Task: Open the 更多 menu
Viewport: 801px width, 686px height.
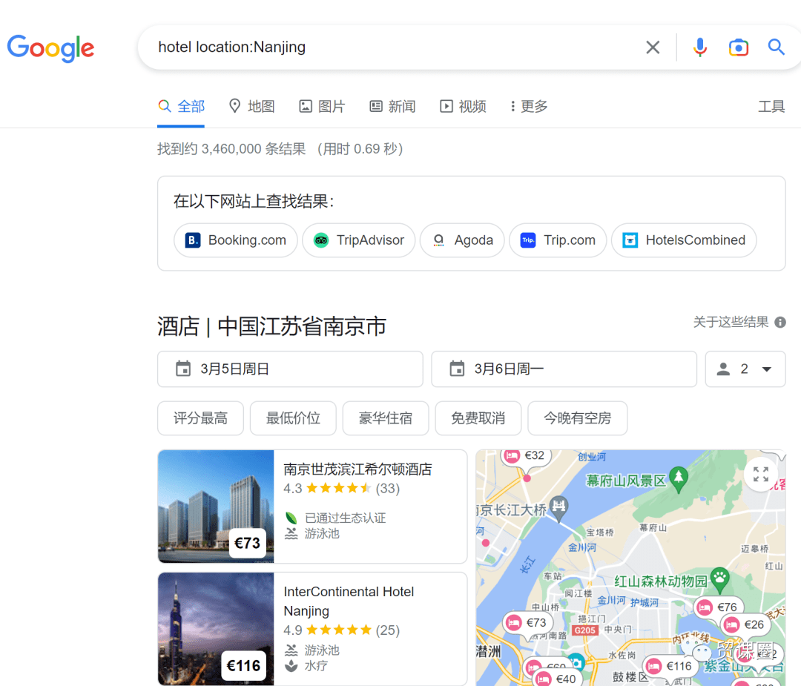Action: pos(529,106)
